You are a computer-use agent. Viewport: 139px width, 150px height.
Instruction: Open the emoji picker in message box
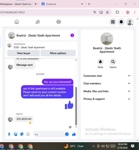[67, 134]
